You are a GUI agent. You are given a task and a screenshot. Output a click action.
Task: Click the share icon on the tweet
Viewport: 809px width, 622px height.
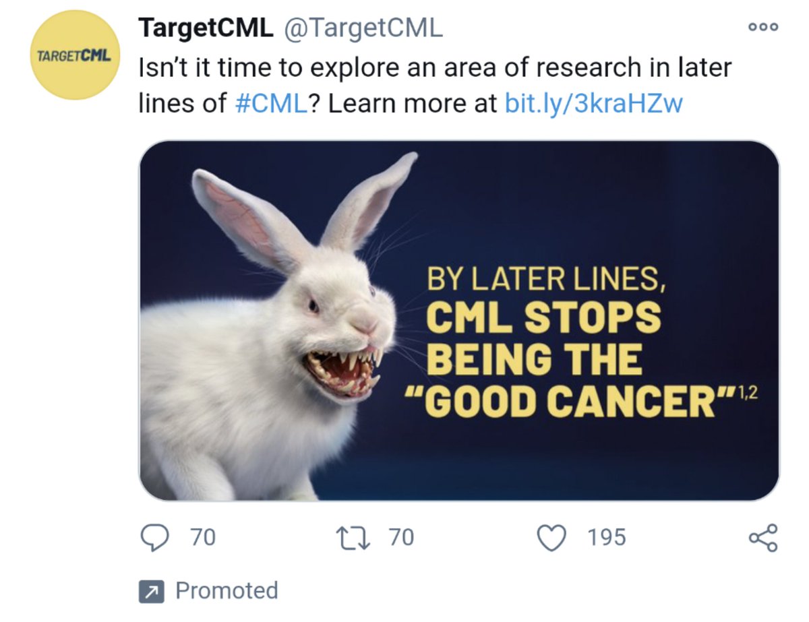coord(763,538)
